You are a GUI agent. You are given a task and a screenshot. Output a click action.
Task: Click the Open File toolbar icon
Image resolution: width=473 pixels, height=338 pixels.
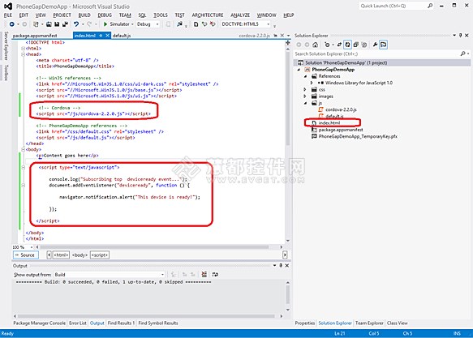click(x=49, y=24)
